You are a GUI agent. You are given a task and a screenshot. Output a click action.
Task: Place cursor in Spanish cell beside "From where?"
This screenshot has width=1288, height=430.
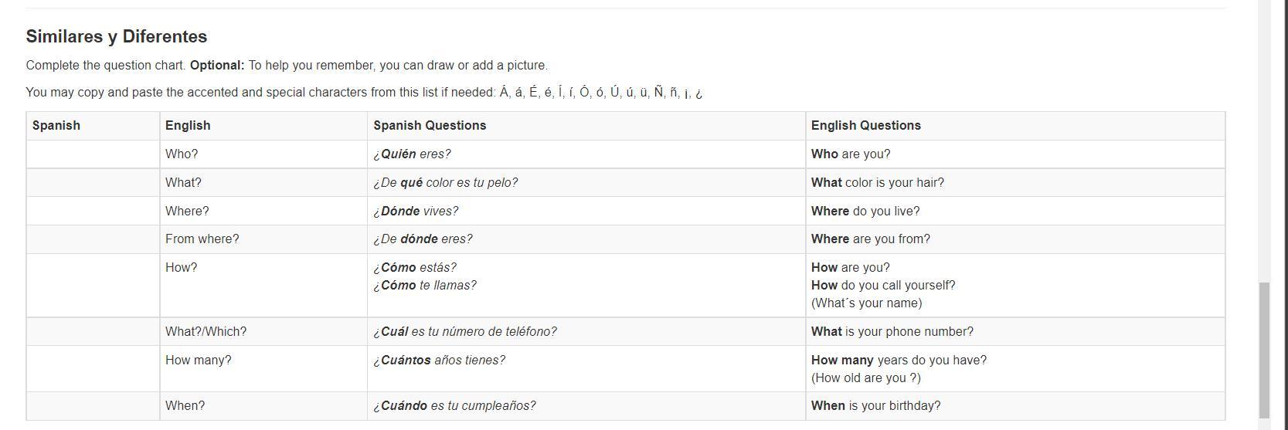coord(93,239)
